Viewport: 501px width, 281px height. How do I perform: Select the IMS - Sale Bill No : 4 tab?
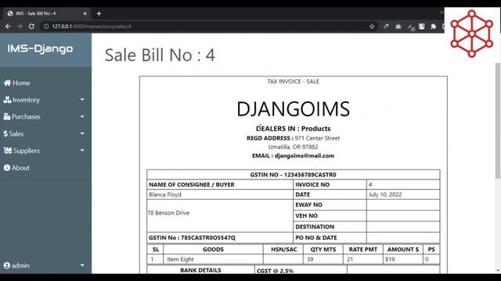click(46, 13)
